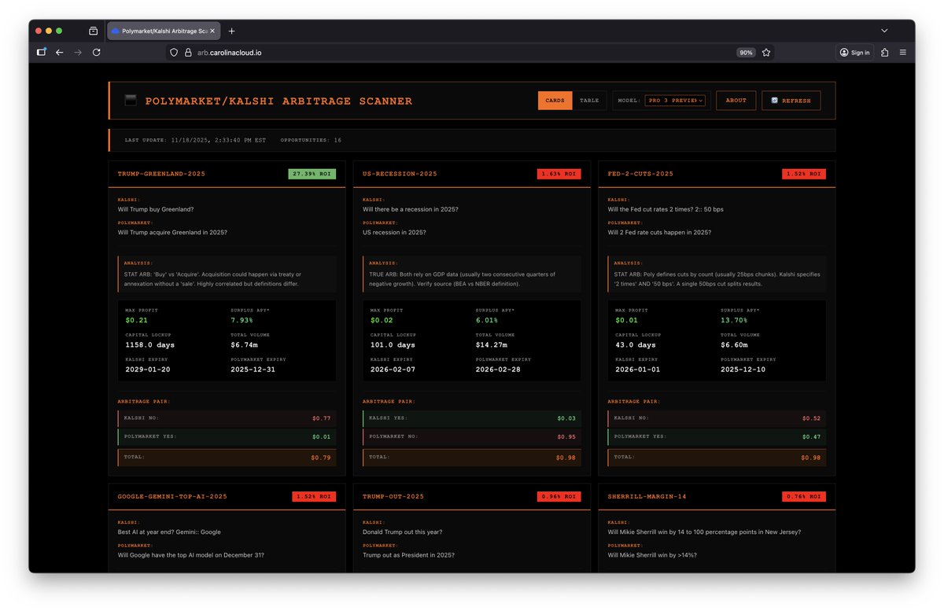Open the Model dropdown showing Pro 3 Preview
Image resolution: width=944 pixels, height=611 pixels.
[675, 101]
